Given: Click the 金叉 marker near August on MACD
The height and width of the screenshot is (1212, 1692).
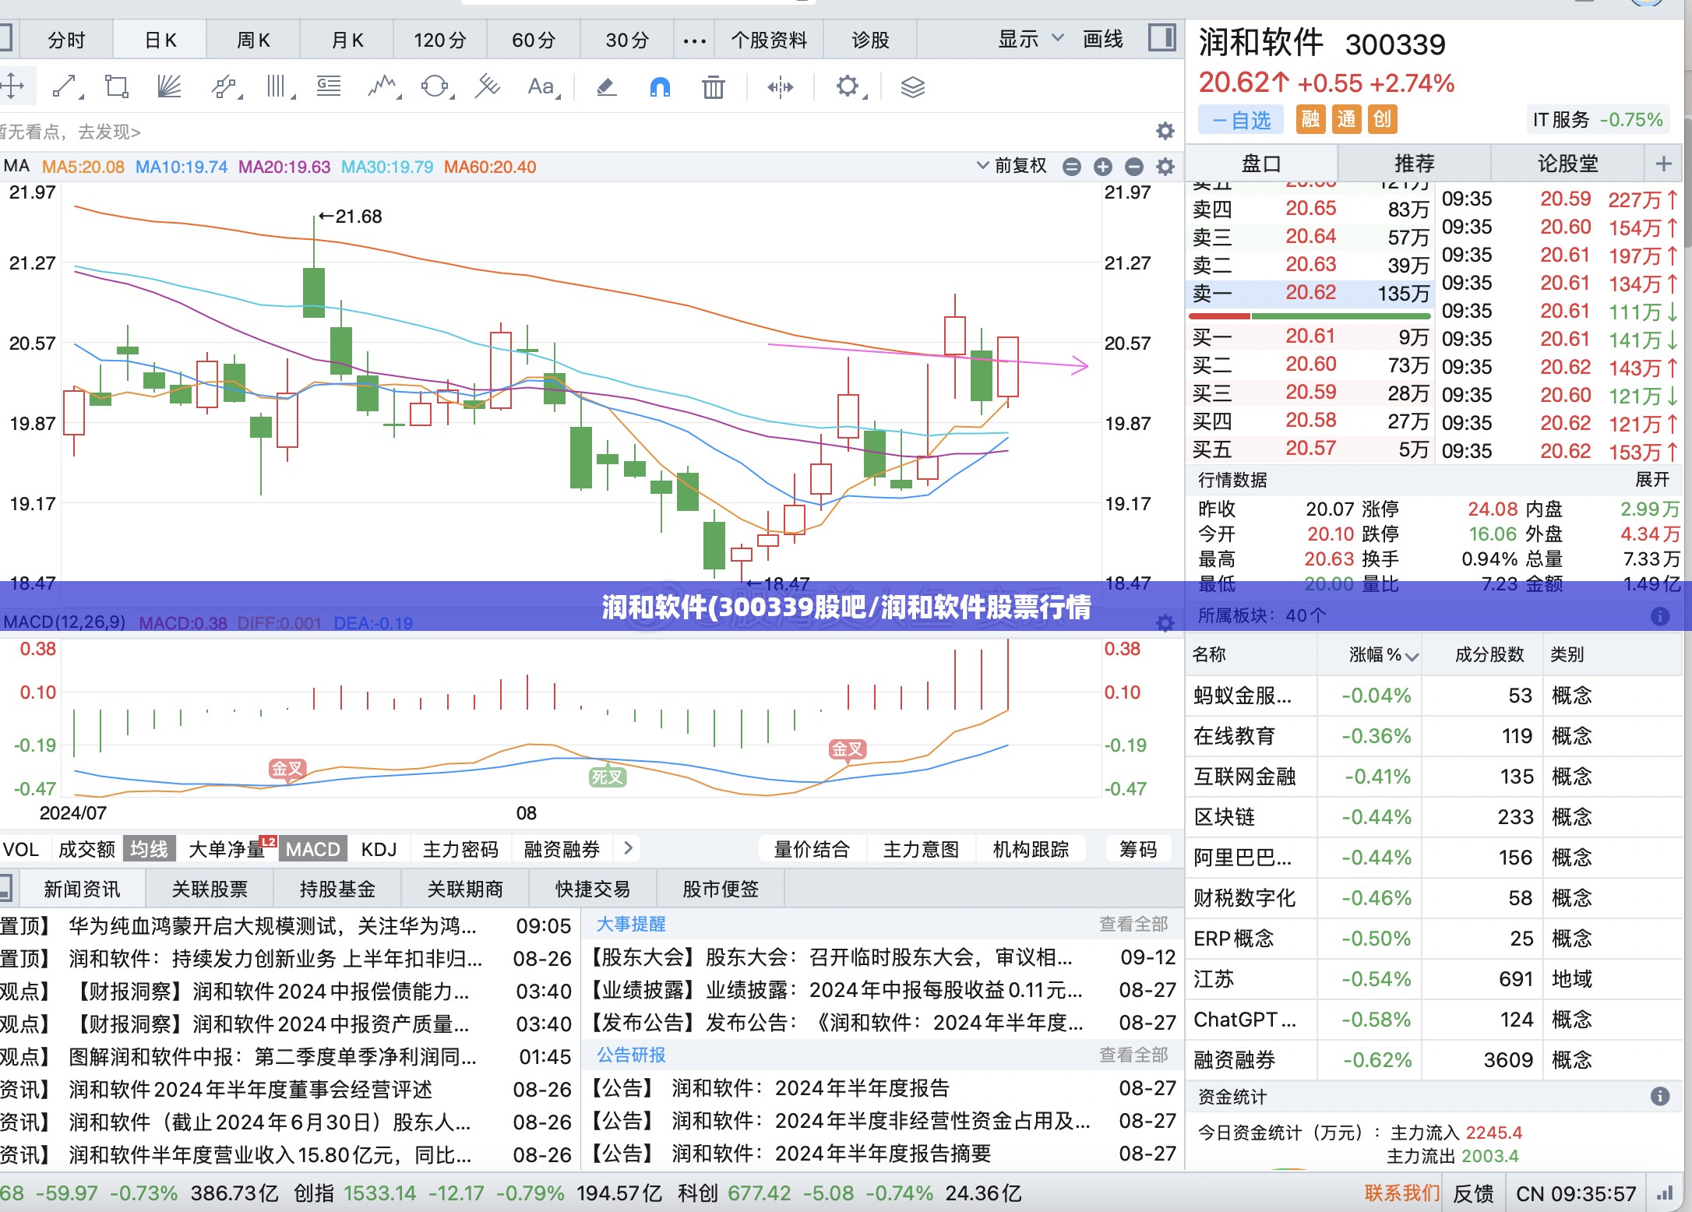Looking at the screenshot, I should click(x=847, y=749).
